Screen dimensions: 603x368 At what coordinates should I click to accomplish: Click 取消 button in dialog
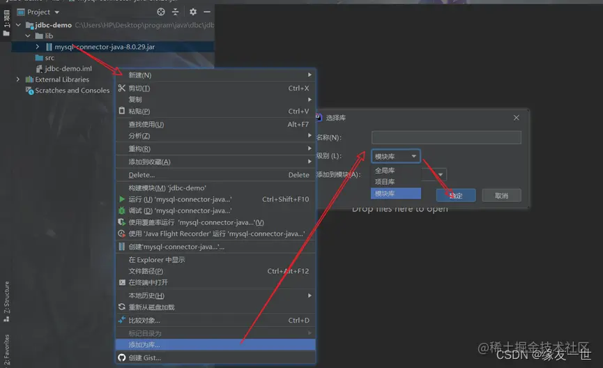tap(501, 195)
